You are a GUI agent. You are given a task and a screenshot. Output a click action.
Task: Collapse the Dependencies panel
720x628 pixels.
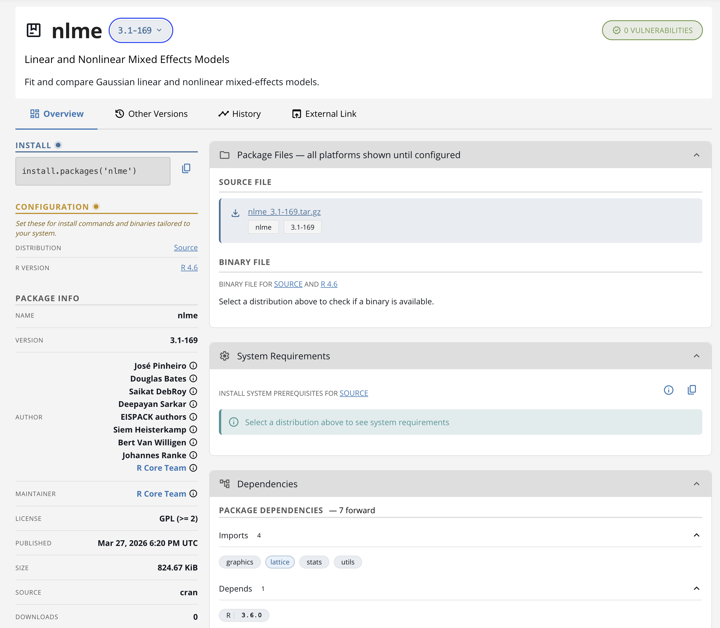click(x=697, y=484)
